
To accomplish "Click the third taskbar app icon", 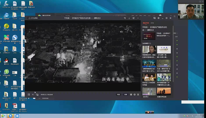I will click(17, 116).
